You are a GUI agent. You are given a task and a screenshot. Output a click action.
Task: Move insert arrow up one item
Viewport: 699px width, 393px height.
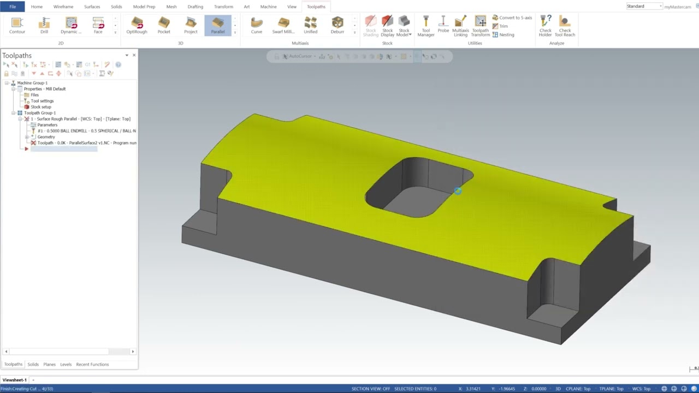pos(42,73)
